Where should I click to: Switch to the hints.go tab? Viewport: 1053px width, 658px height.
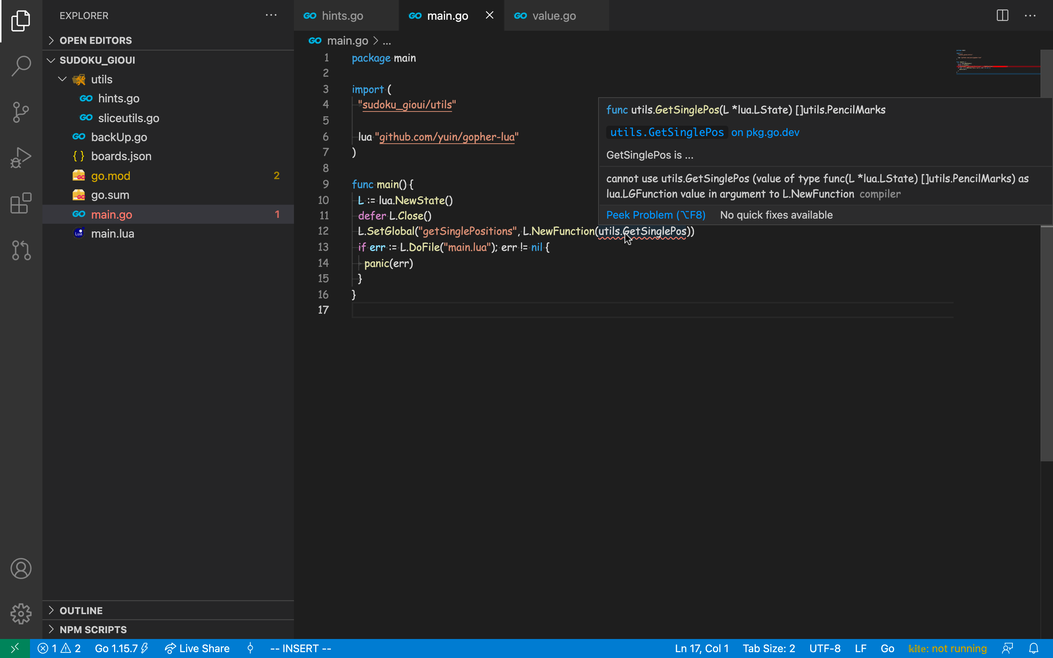(346, 16)
